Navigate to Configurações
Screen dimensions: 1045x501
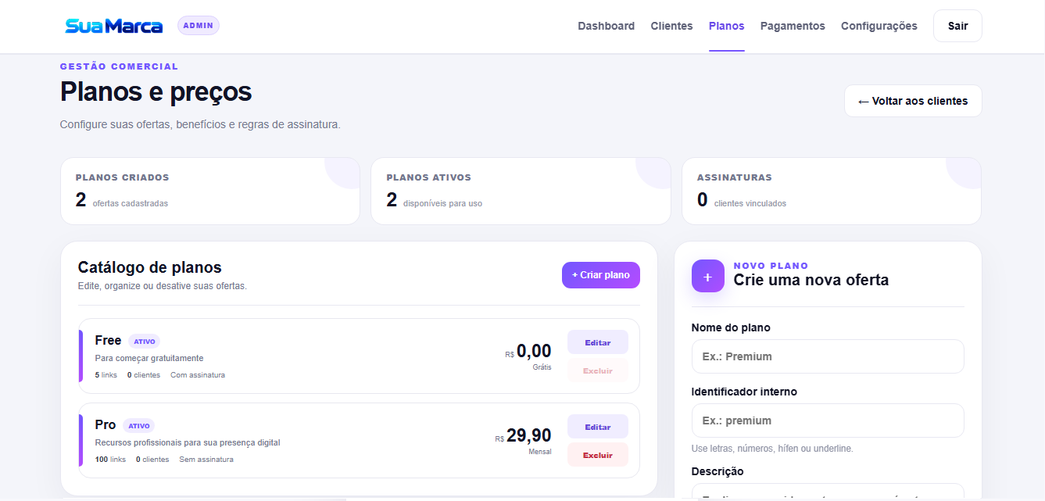point(879,26)
